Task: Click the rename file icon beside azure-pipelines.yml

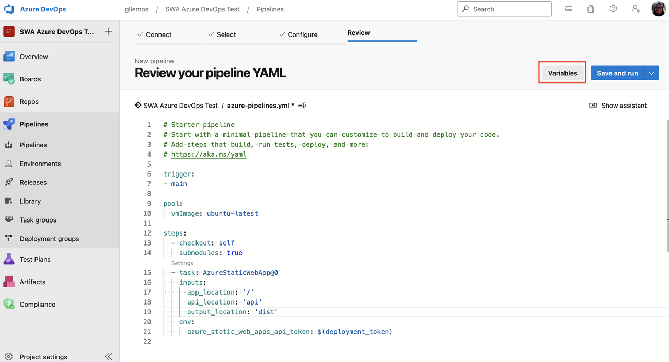Action: [x=302, y=106]
